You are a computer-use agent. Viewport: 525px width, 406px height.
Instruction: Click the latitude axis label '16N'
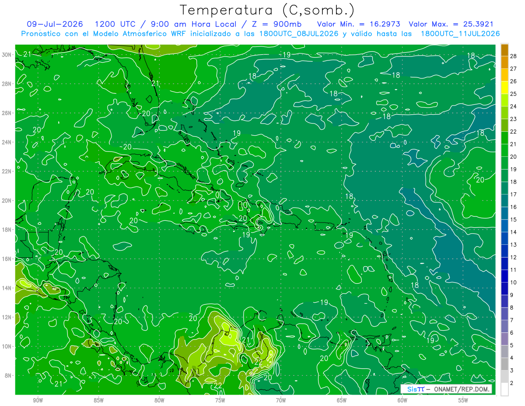pos(7,259)
